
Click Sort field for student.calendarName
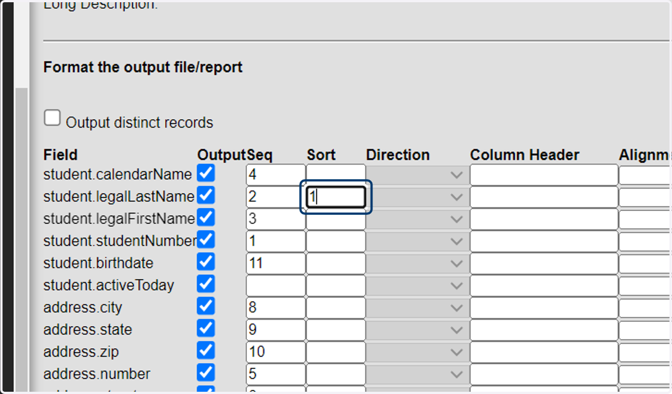pos(335,175)
